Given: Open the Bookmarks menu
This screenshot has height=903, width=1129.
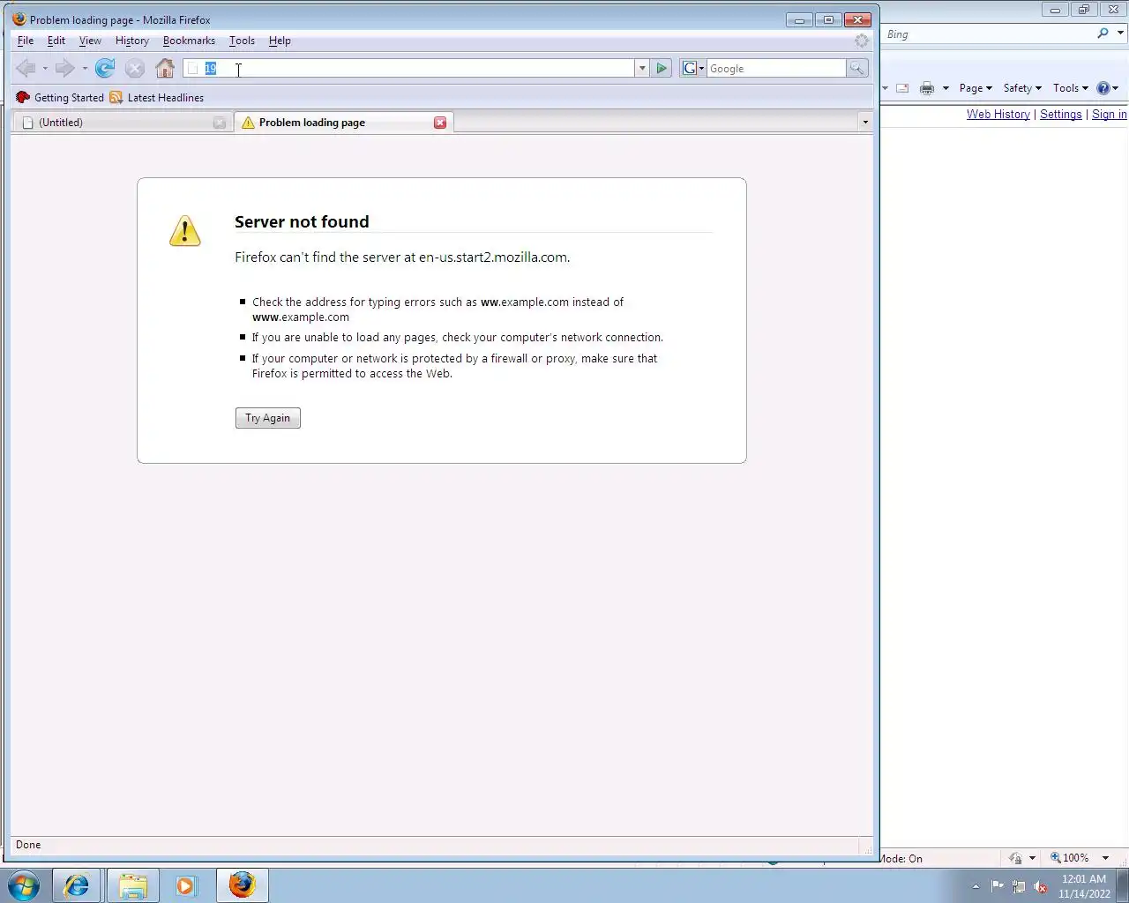Looking at the screenshot, I should (189, 41).
